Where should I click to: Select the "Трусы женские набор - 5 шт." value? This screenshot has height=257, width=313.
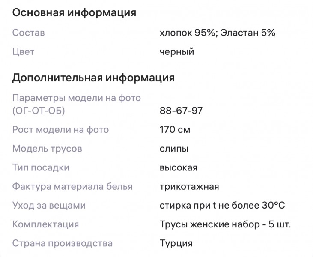point(225,224)
